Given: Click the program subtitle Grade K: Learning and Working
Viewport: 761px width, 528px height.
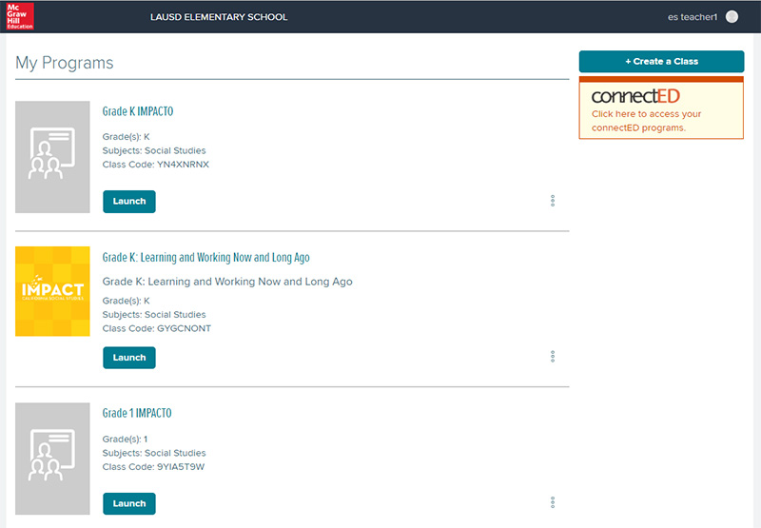Looking at the screenshot, I should point(227,282).
